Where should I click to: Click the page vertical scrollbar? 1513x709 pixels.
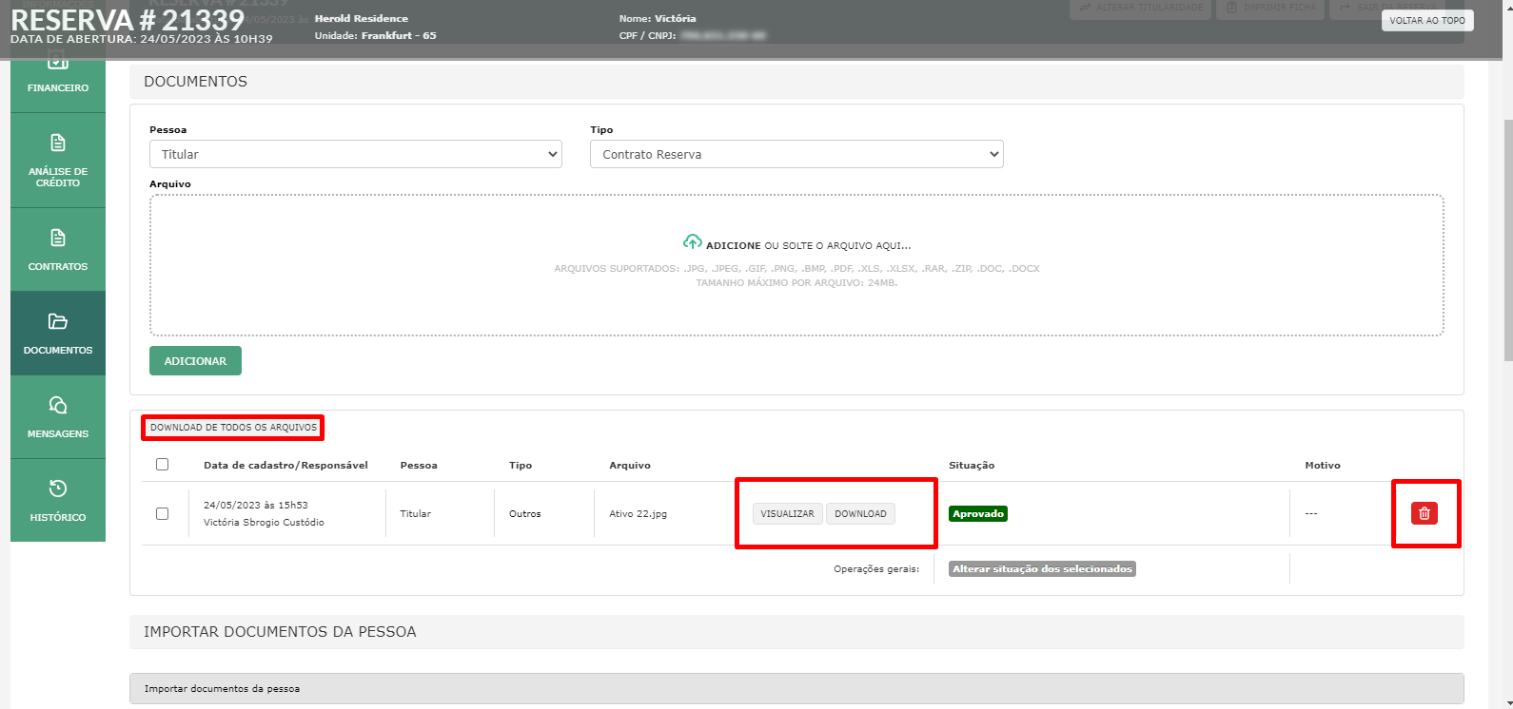(x=1507, y=240)
